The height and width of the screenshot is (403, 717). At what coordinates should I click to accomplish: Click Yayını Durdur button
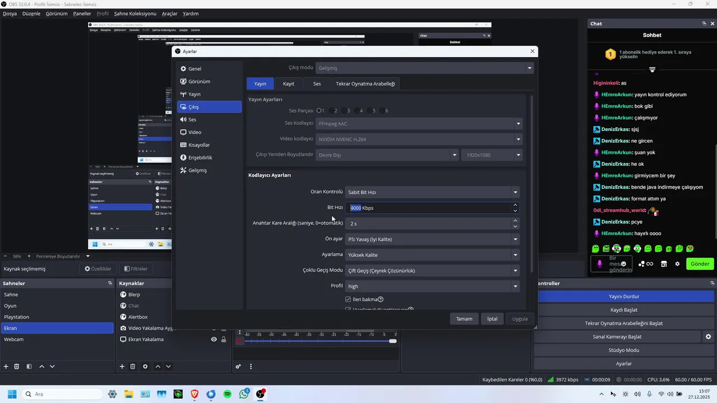[623, 296]
